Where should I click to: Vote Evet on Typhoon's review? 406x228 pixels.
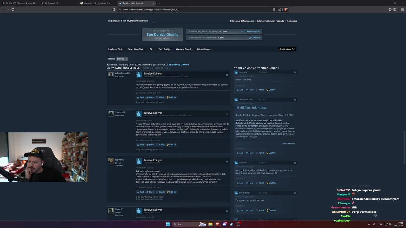140,192
